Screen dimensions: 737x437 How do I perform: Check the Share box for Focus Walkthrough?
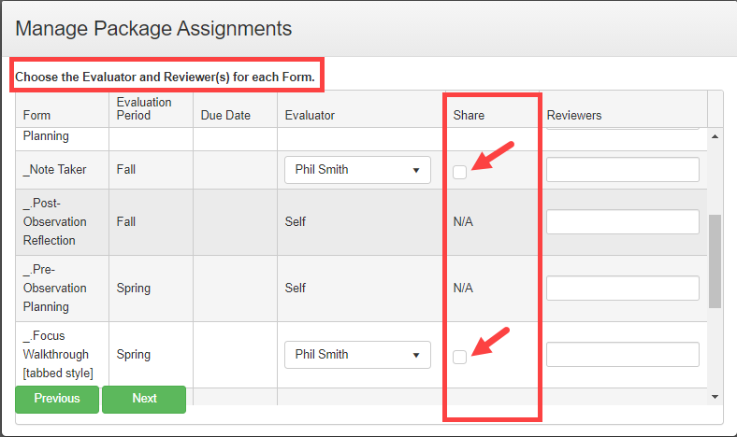(459, 358)
